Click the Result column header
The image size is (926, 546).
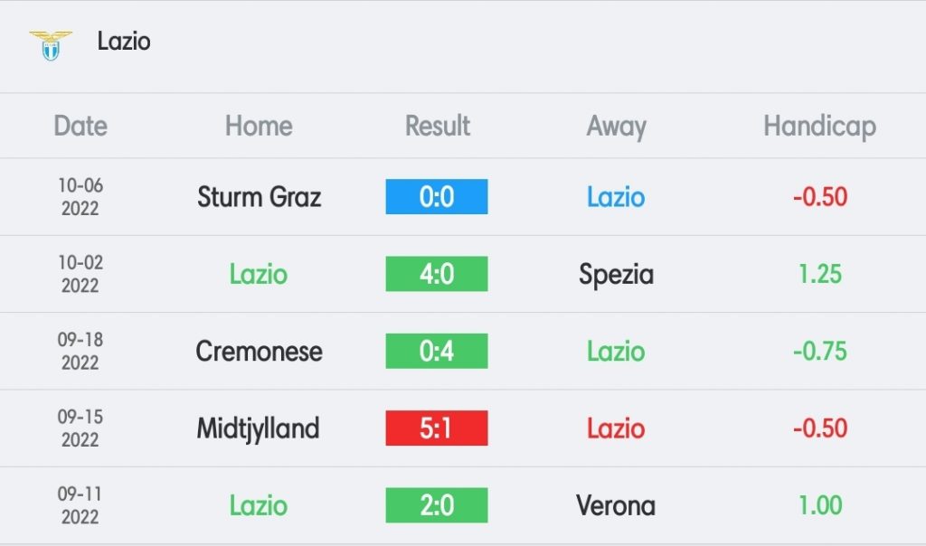point(438,126)
